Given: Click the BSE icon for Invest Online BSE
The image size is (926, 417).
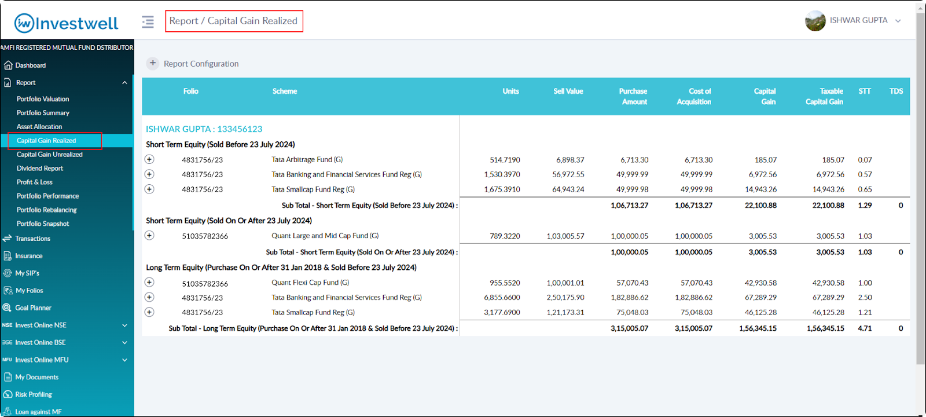Looking at the screenshot, I should click(x=7, y=343).
